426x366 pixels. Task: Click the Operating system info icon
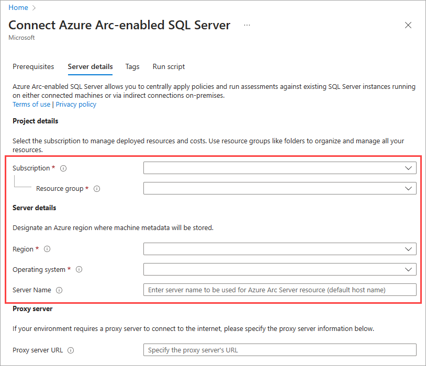(79, 269)
